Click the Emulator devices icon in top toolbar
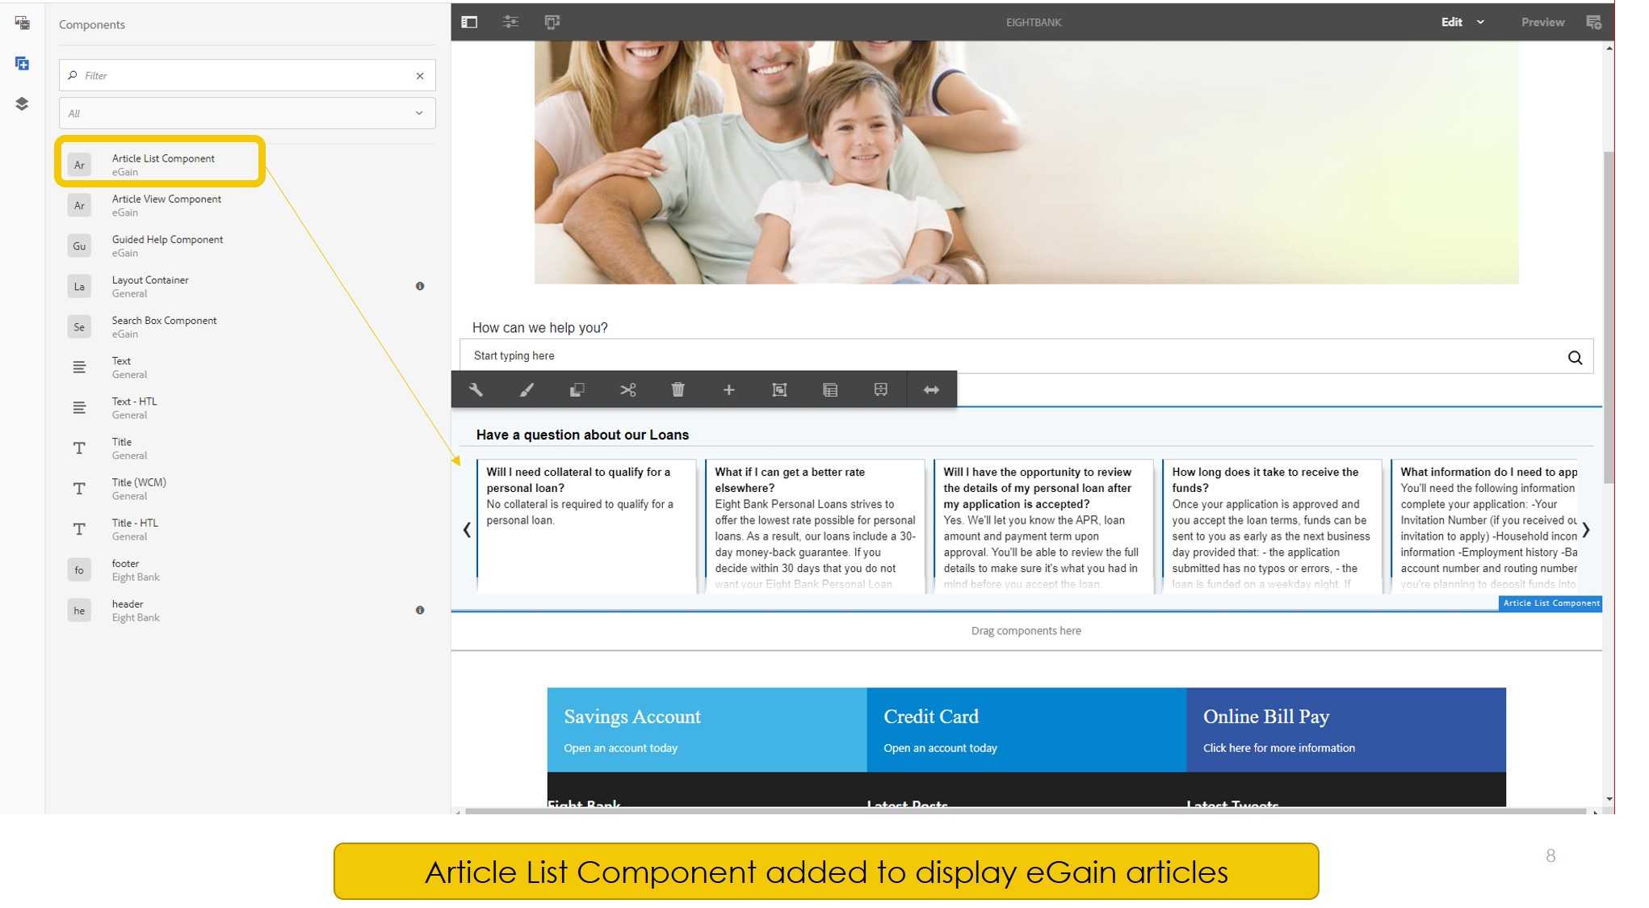Screen dimensions: 1649x908 pos(552,22)
